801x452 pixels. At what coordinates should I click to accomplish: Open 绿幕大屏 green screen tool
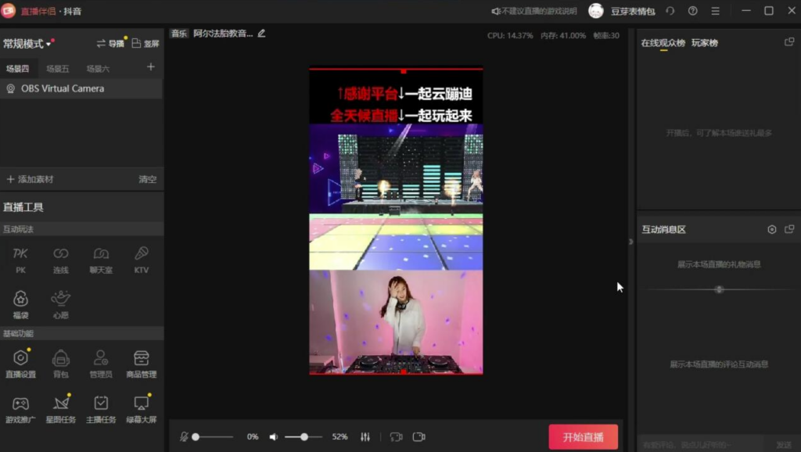pyautogui.click(x=142, y=409)
